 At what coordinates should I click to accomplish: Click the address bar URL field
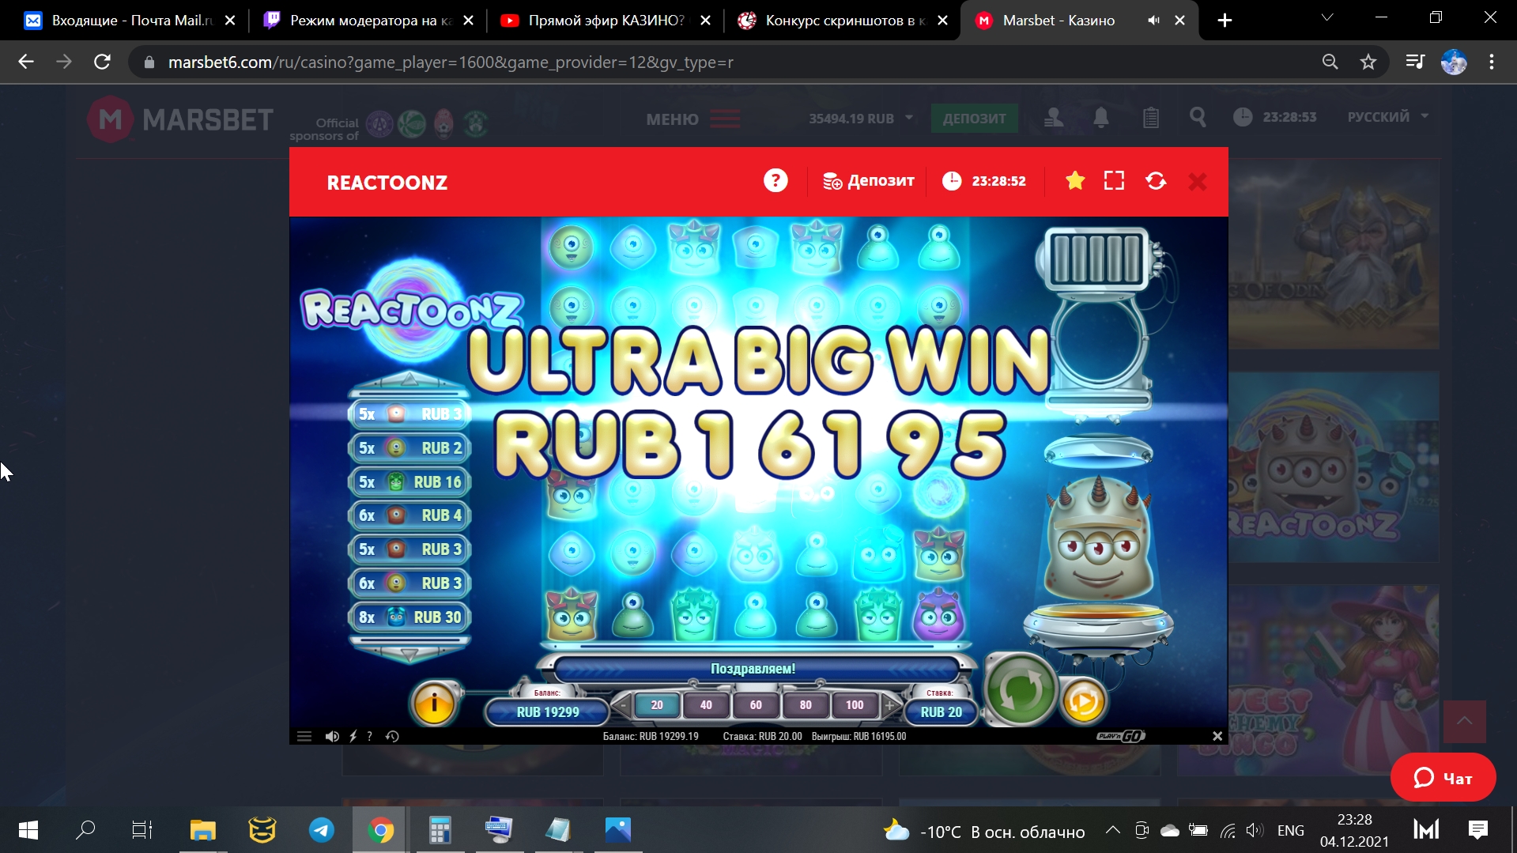[x=451, y=62]
